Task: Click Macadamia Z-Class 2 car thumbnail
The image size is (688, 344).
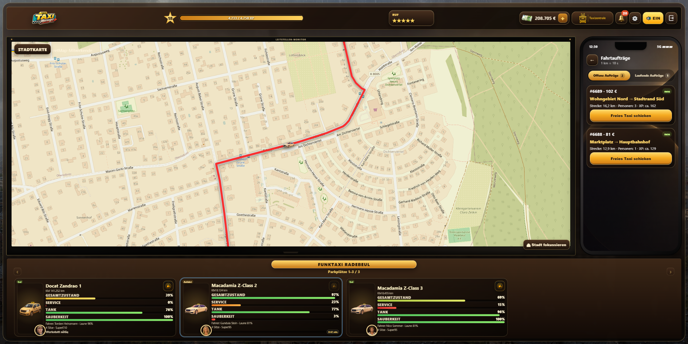Action: coord(196,309)
